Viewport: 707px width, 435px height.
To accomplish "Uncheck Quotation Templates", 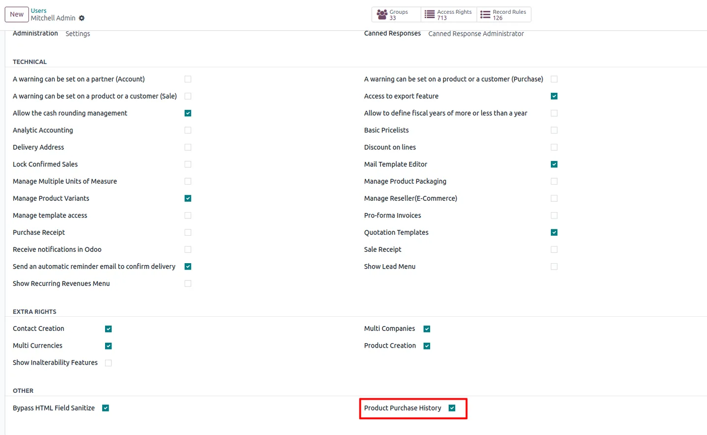I will [x=554, y=232].
